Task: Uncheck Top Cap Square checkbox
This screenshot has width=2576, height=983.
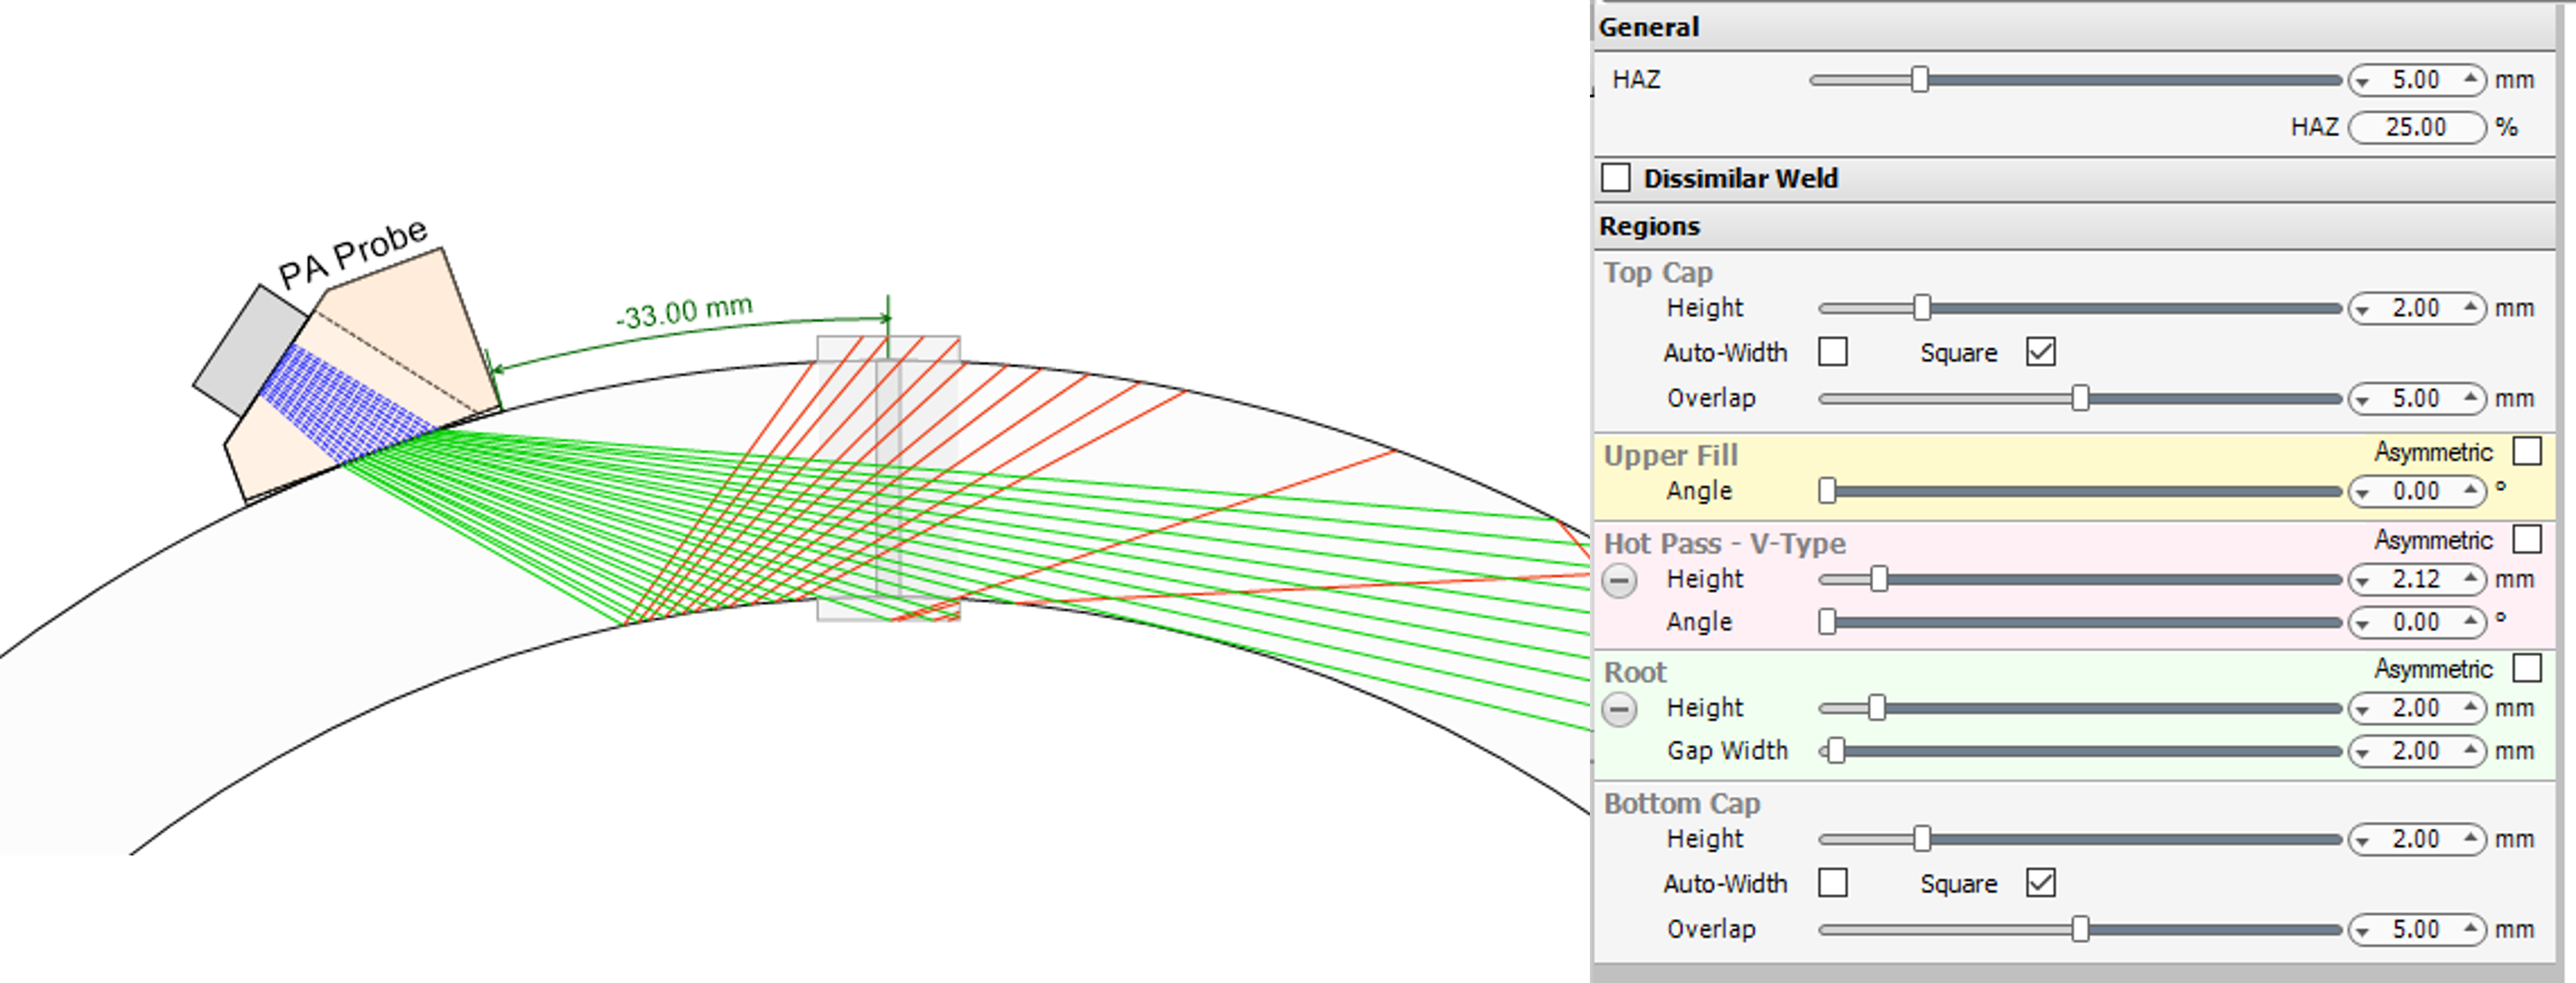Action: [2040, 351]
